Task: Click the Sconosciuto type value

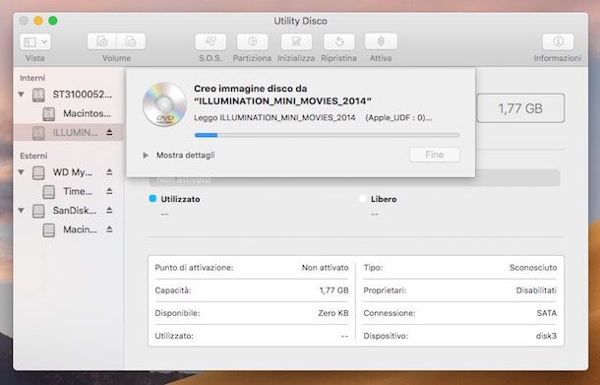Action: 533,268
